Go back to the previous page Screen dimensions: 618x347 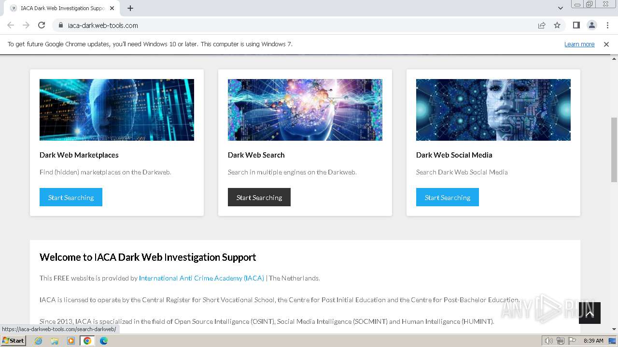11,25
